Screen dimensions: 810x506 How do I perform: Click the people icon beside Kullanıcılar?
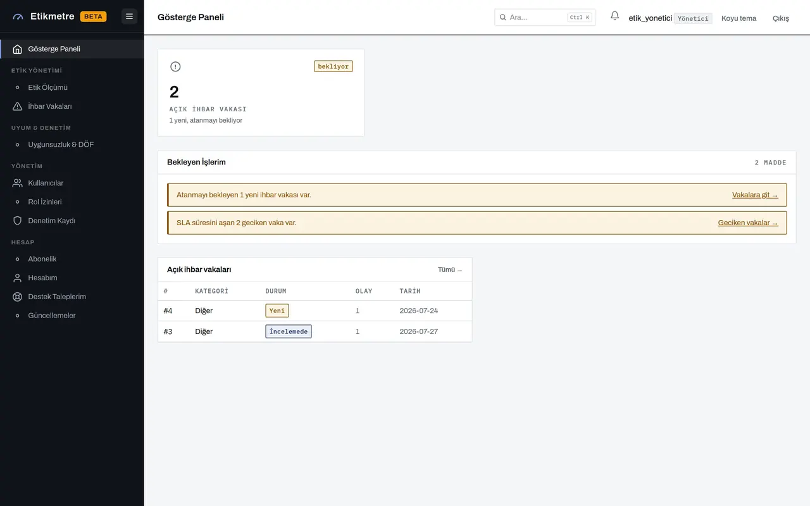click(x=18, y=183)
